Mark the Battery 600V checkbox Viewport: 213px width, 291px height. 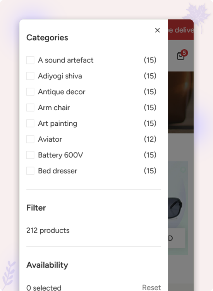30,155
